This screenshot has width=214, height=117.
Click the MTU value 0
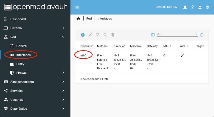(x=164, y=55)
